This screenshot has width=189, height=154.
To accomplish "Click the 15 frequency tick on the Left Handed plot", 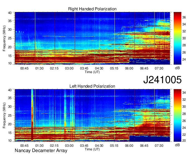I will click(x=10, y=133).
